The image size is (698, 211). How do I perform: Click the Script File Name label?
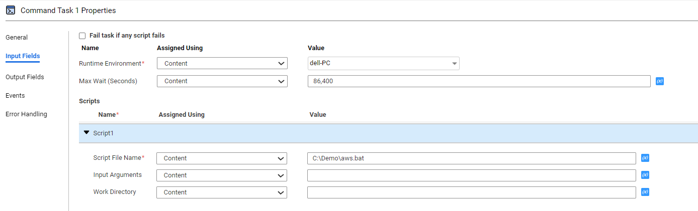click(x=119, y=158)
